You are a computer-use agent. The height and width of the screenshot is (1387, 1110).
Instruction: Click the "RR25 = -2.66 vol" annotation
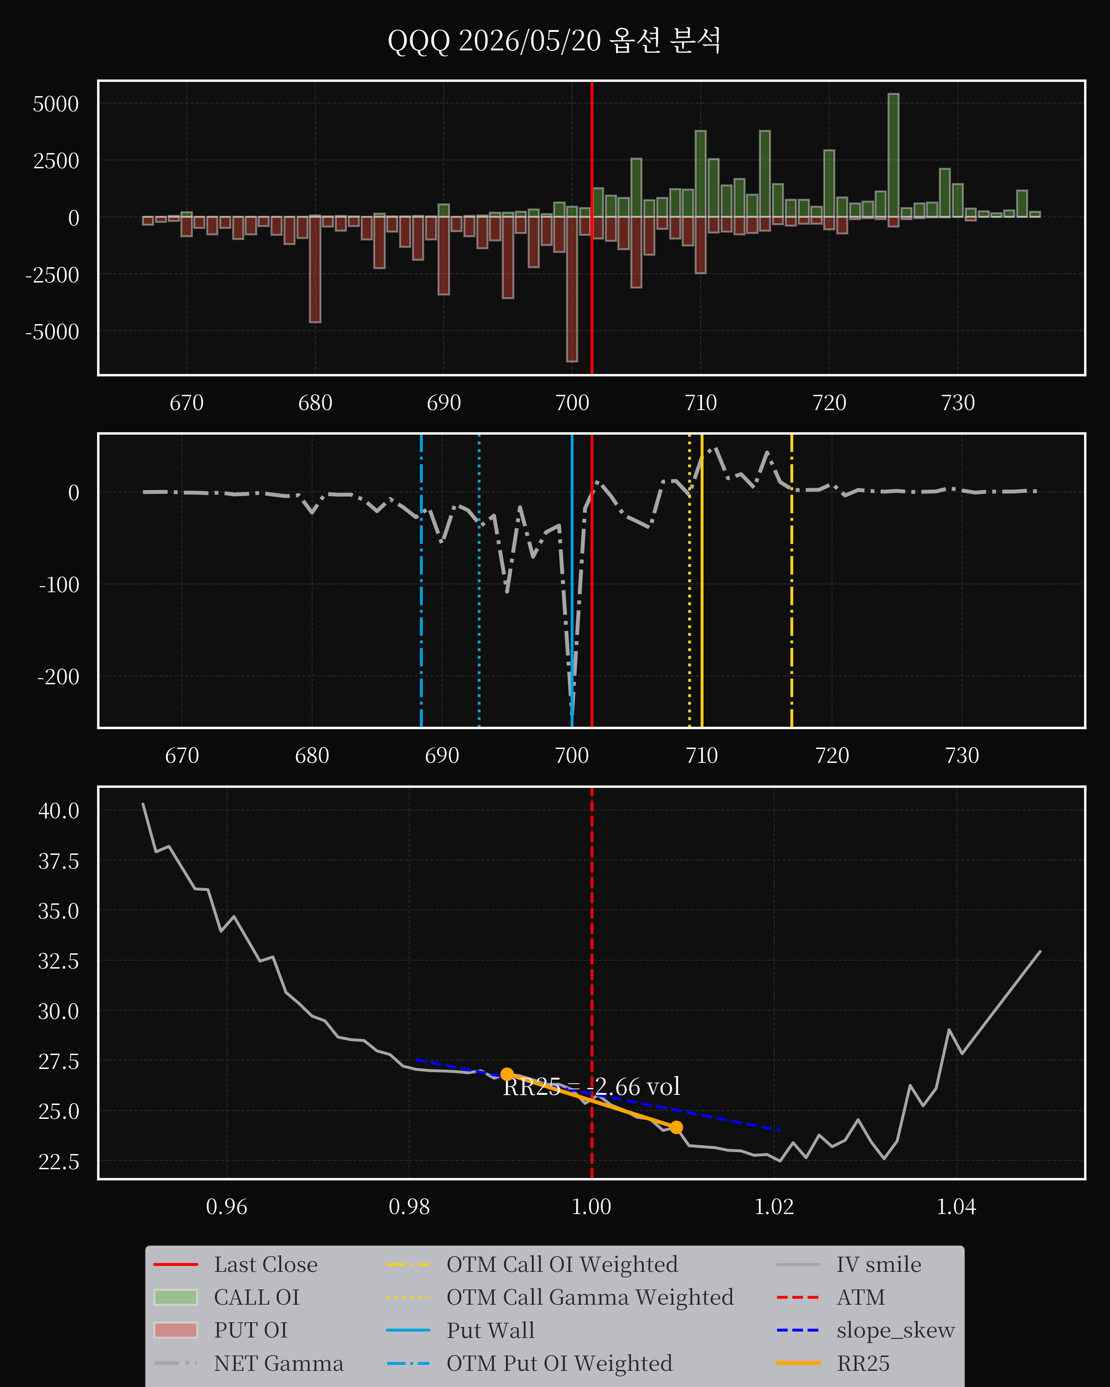tap(592, 1086)
